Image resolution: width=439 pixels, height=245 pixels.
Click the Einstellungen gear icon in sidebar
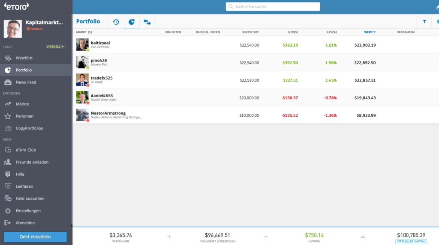click(8, 211)
